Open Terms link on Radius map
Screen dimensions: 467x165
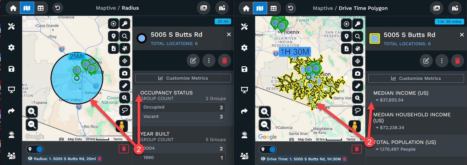point(118,139)
